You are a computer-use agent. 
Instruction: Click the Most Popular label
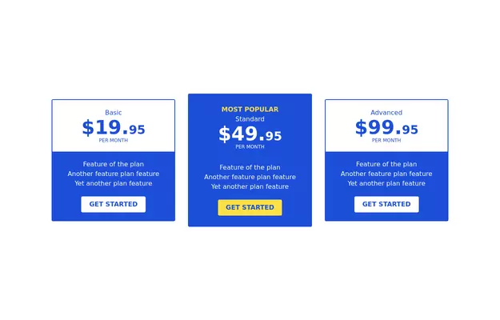[250, 110]
